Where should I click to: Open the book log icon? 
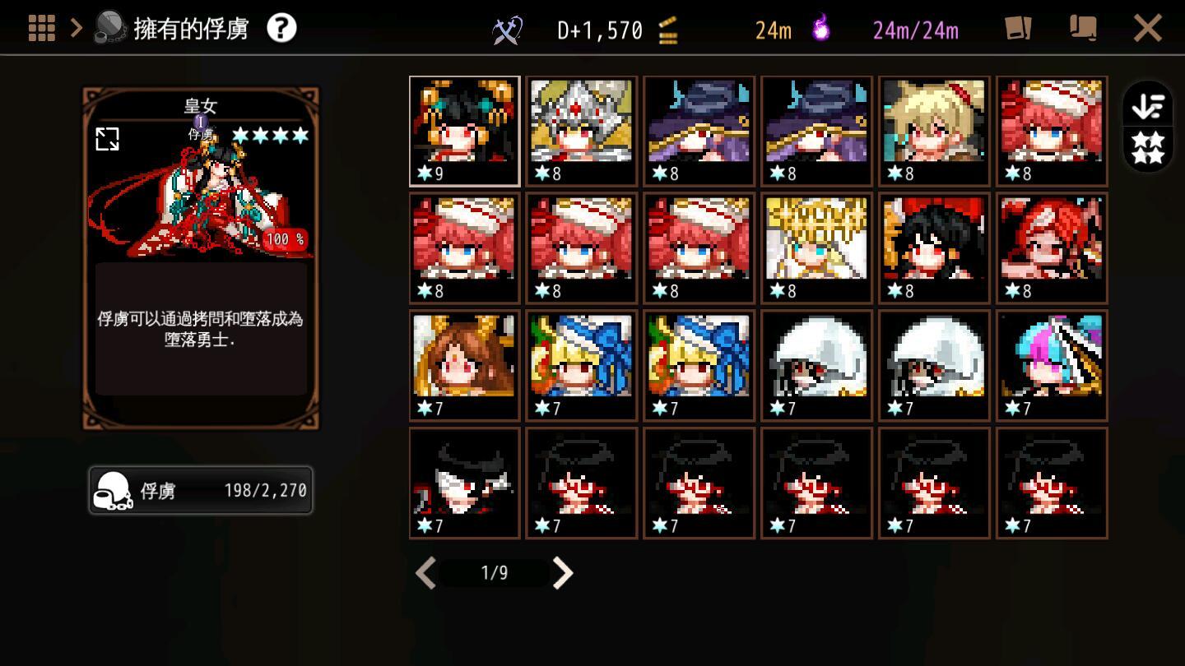(1083, 28)
